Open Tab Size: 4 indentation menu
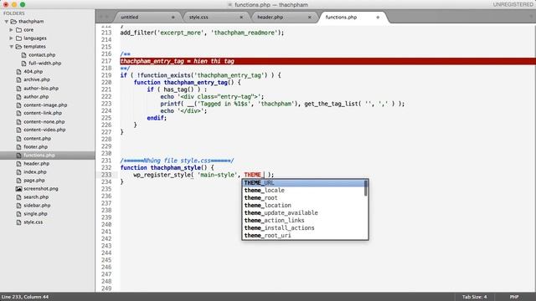 475,297
